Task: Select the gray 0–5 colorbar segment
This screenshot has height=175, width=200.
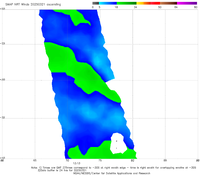Action: [96, 3]
